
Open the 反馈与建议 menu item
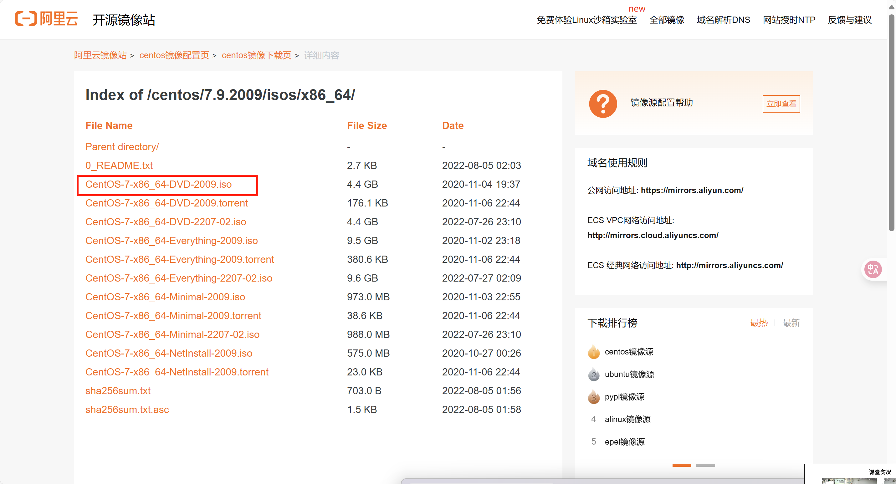click(850, 20)
